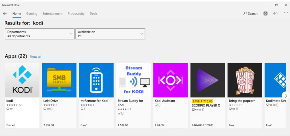This screenshot has width=290, height=136.
Task: Click the Results for: kodi heading
Action: click(24, 23)
